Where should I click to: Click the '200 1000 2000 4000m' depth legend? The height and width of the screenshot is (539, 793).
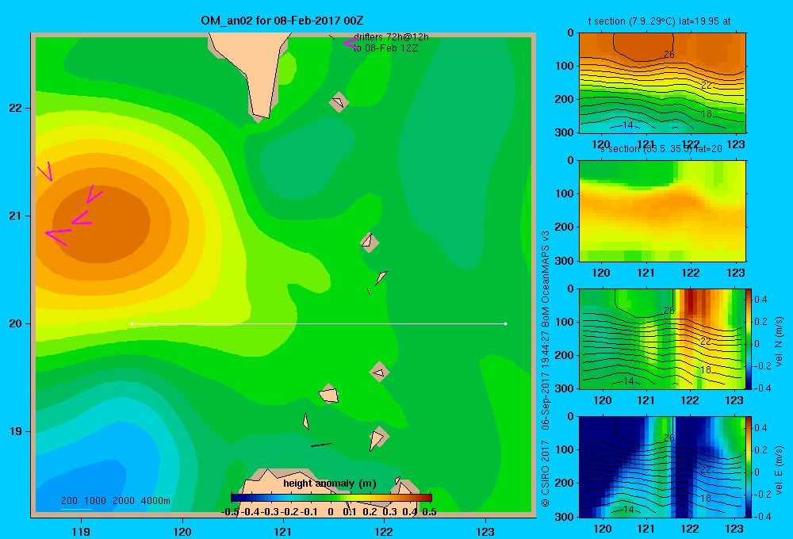click(115, 501)
